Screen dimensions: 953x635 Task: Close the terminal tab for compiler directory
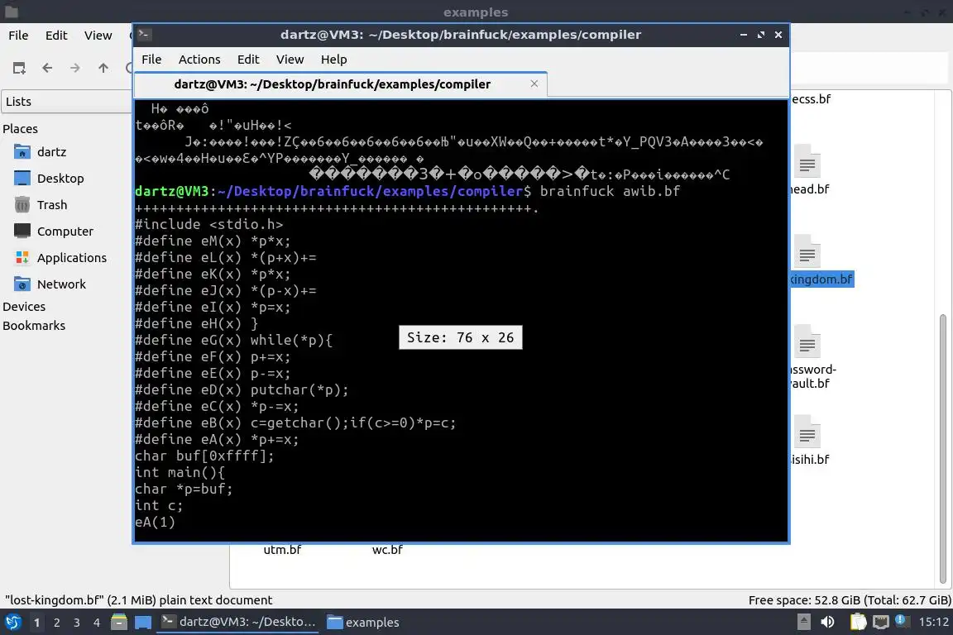tap(534, 84)
